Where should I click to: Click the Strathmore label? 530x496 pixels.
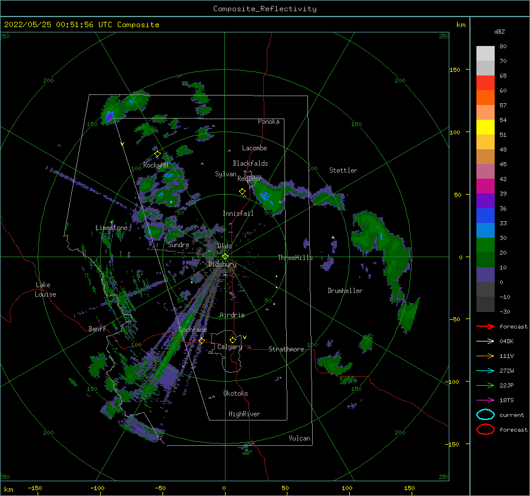286,349
